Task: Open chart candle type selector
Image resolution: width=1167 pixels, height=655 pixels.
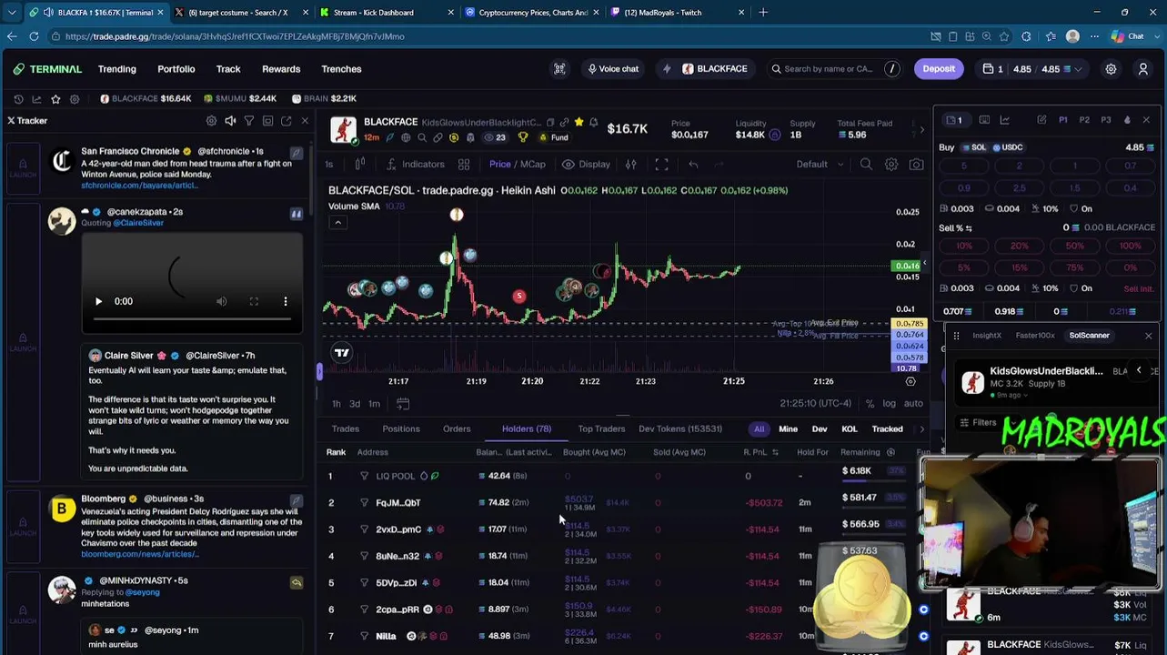Action: point(360,165)
